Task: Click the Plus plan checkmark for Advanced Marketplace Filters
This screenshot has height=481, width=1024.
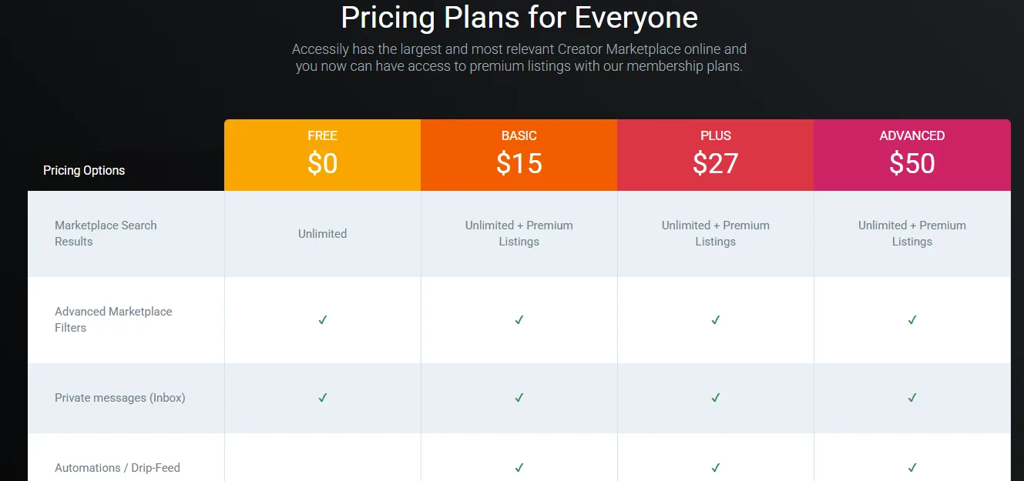Action: pyautogui.click(x=716, y=320)
